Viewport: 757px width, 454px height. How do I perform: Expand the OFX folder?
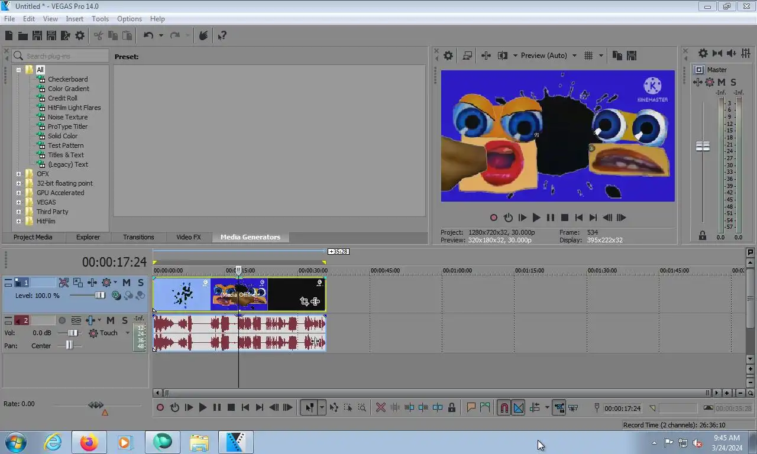18,174
